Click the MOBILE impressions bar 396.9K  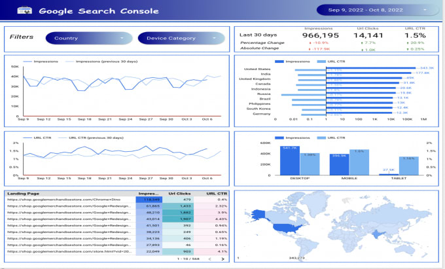click(x=340, y=164)
